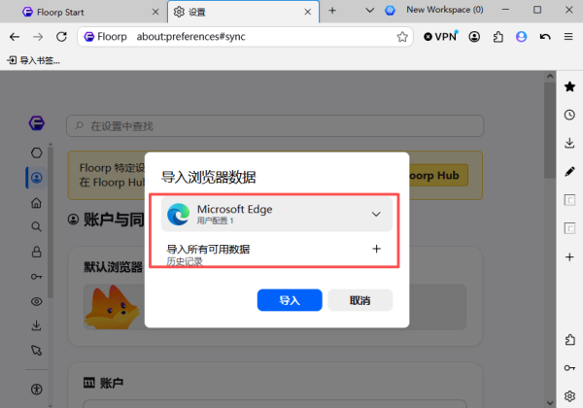Open a new tab with plus
The height and width of the screenshot is (408, 583).
coord(332,11)
